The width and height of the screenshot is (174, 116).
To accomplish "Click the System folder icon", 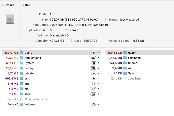I will 21,63.
